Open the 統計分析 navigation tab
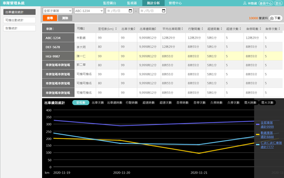 pos(153,3)
